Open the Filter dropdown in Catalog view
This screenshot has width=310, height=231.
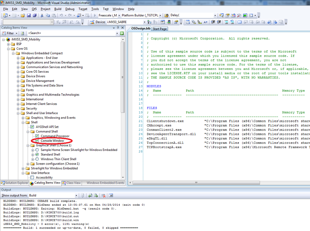pos(17,33)
